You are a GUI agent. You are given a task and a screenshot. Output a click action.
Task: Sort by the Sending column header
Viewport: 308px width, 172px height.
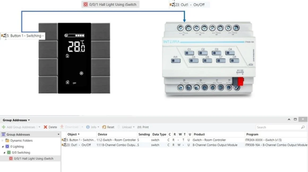[x=144, y=134]
